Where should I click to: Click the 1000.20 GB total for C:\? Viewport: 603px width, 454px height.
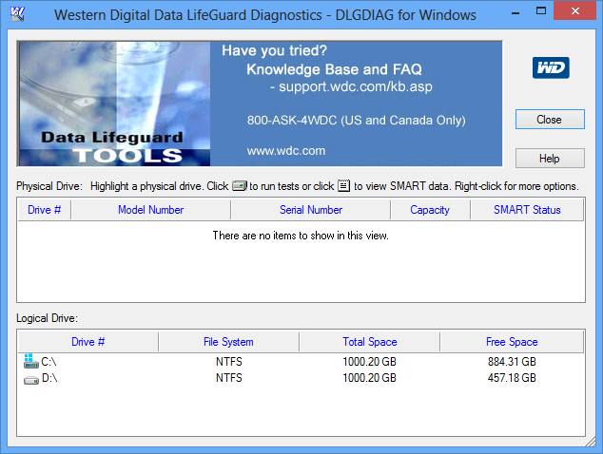pos(369,362)
